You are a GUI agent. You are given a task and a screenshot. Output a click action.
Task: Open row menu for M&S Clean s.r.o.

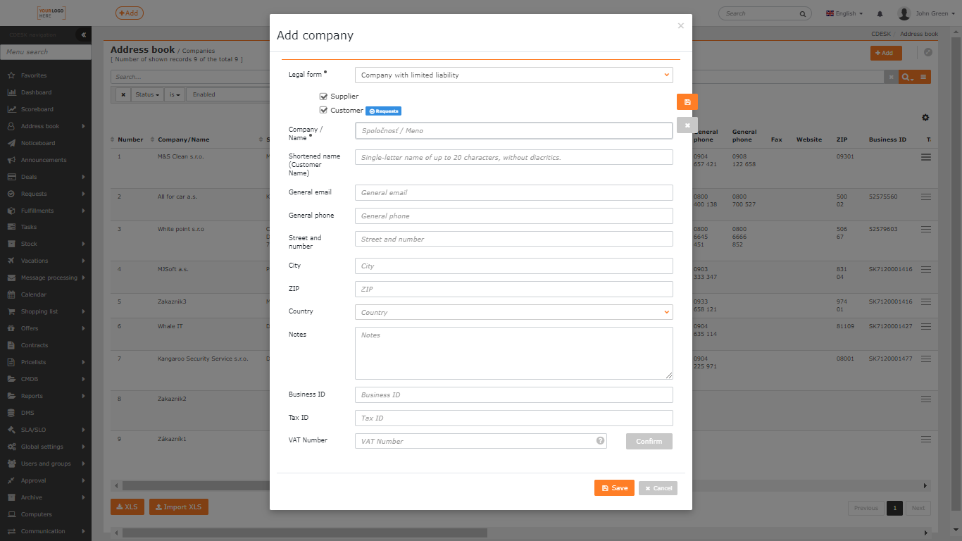pos(926,156)
